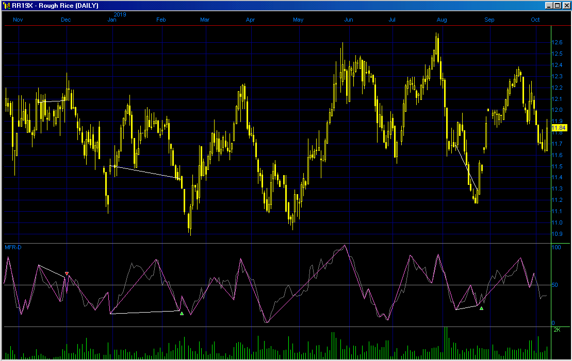Click the chart icon in the title bar

click(6, 6)
